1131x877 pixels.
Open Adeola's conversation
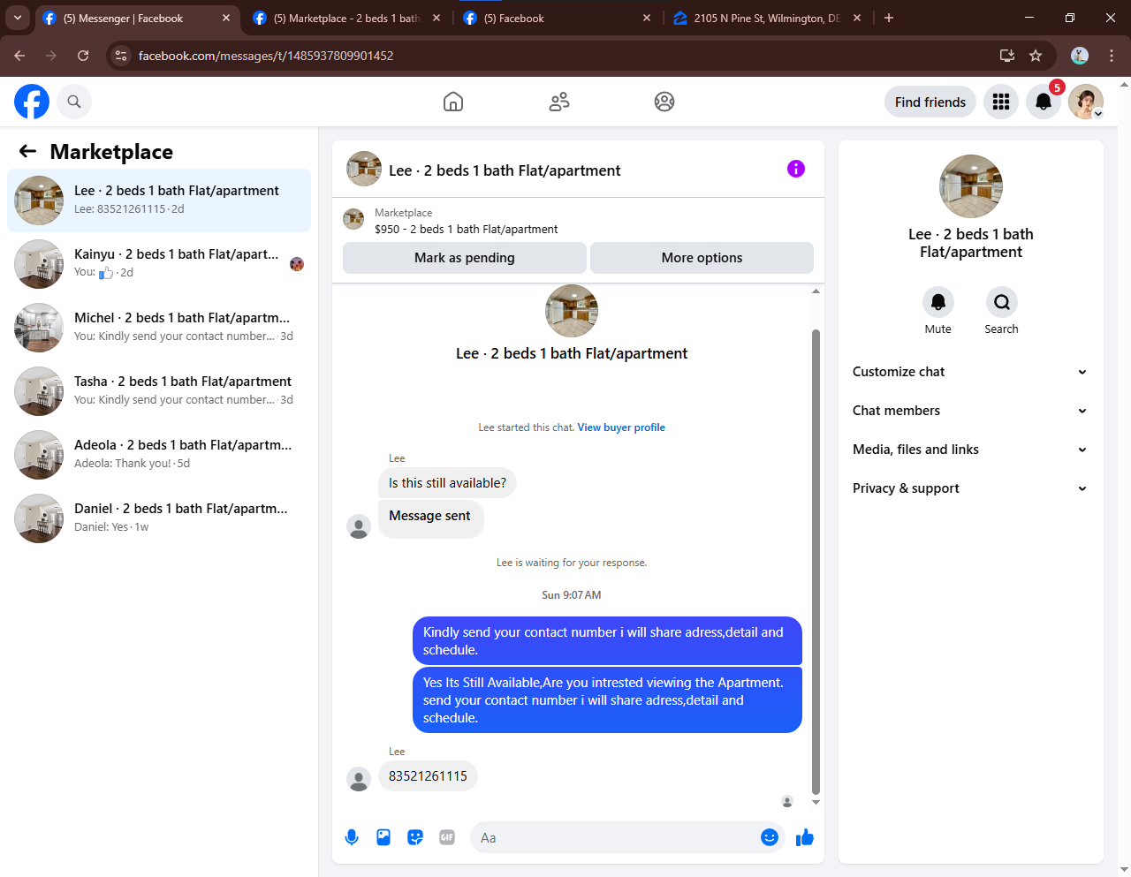point(159,455)
